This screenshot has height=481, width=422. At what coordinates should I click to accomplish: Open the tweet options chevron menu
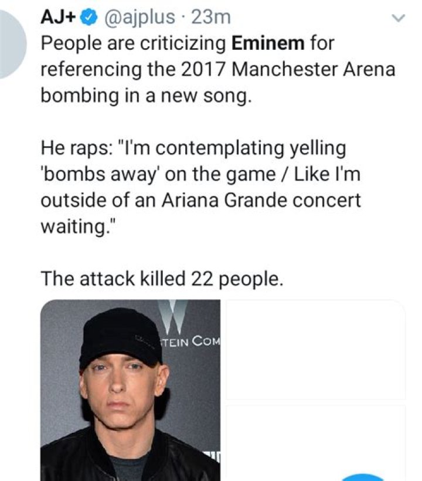398,19
